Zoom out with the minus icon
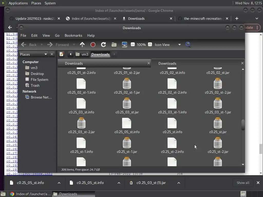263x197 pixels. [133, 45]
